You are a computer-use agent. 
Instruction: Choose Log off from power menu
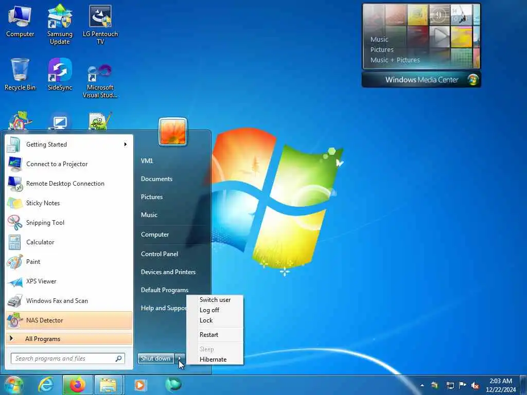coord(215,310)
